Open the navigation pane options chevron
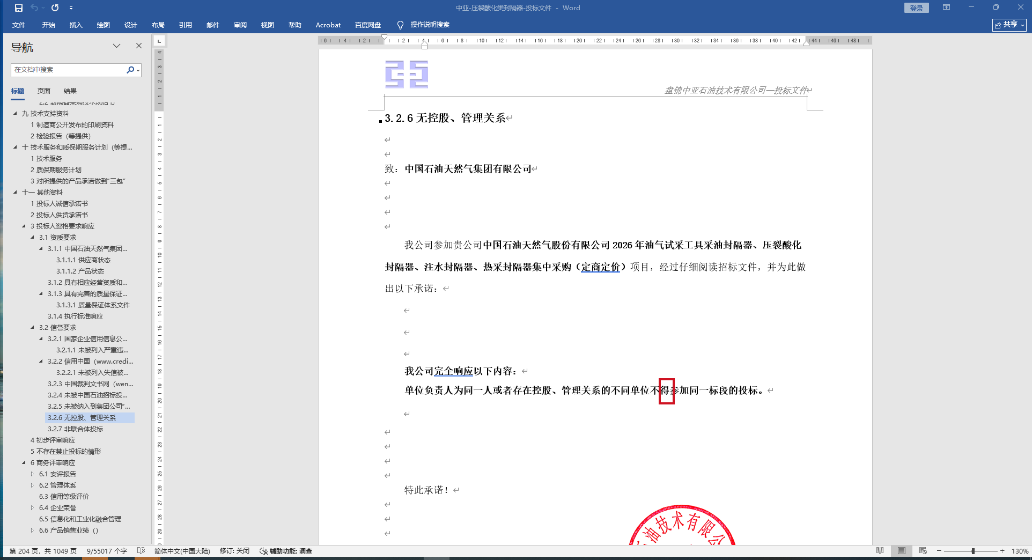1032x560 pixels. 116,46
